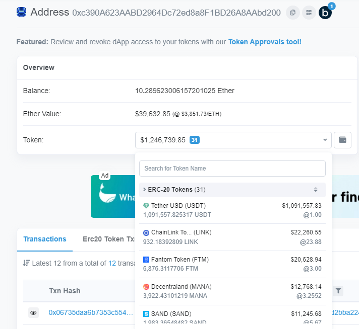Click the $12,768.14 MANA value

(x=306, y=287)
